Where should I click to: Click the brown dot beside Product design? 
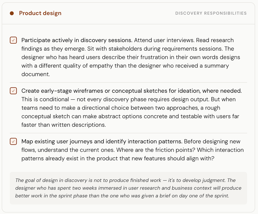pos(12,13)
